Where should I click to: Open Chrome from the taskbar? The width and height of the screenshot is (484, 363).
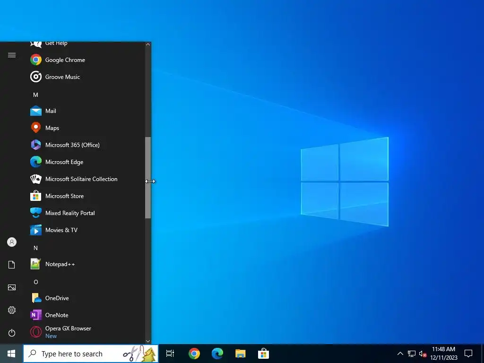[194, 354]
